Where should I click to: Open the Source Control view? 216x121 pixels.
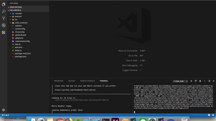[4, 18]
